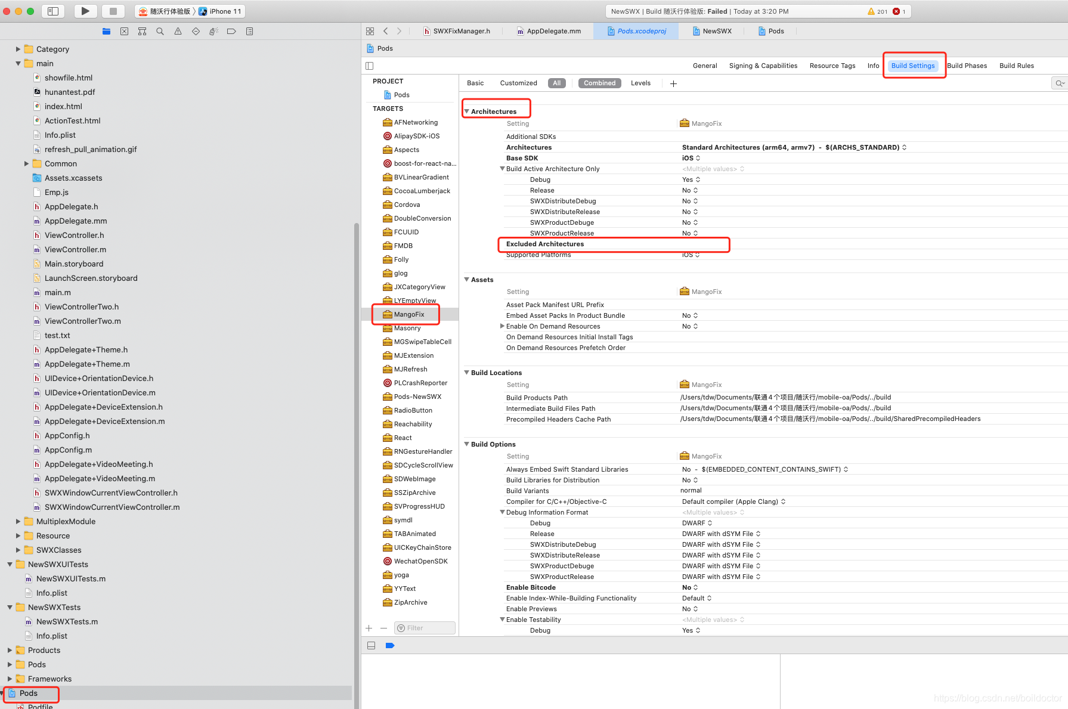Toggle the navigator sidebar button in toolbar
1068x709 pixels.
coord(53,11)
